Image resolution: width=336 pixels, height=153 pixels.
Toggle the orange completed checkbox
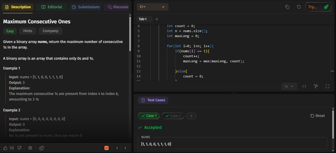pos(106,148)
